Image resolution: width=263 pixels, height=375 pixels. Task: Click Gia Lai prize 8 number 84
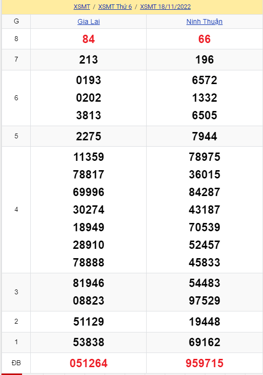click(88, 39)
